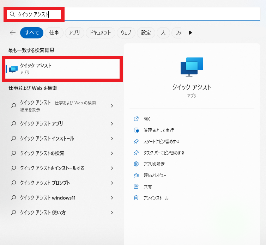Expand chevron for 仕事および Web の検索 suggestion
The image size is (266, 245).
point(112,106)
